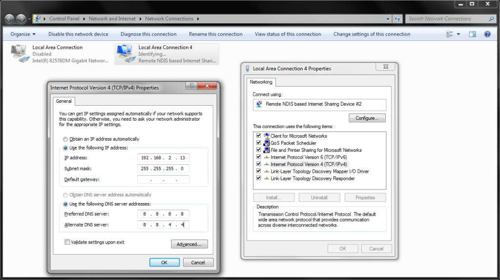Click Diagnose this connection
500x280 pixels.
[148, 34]
